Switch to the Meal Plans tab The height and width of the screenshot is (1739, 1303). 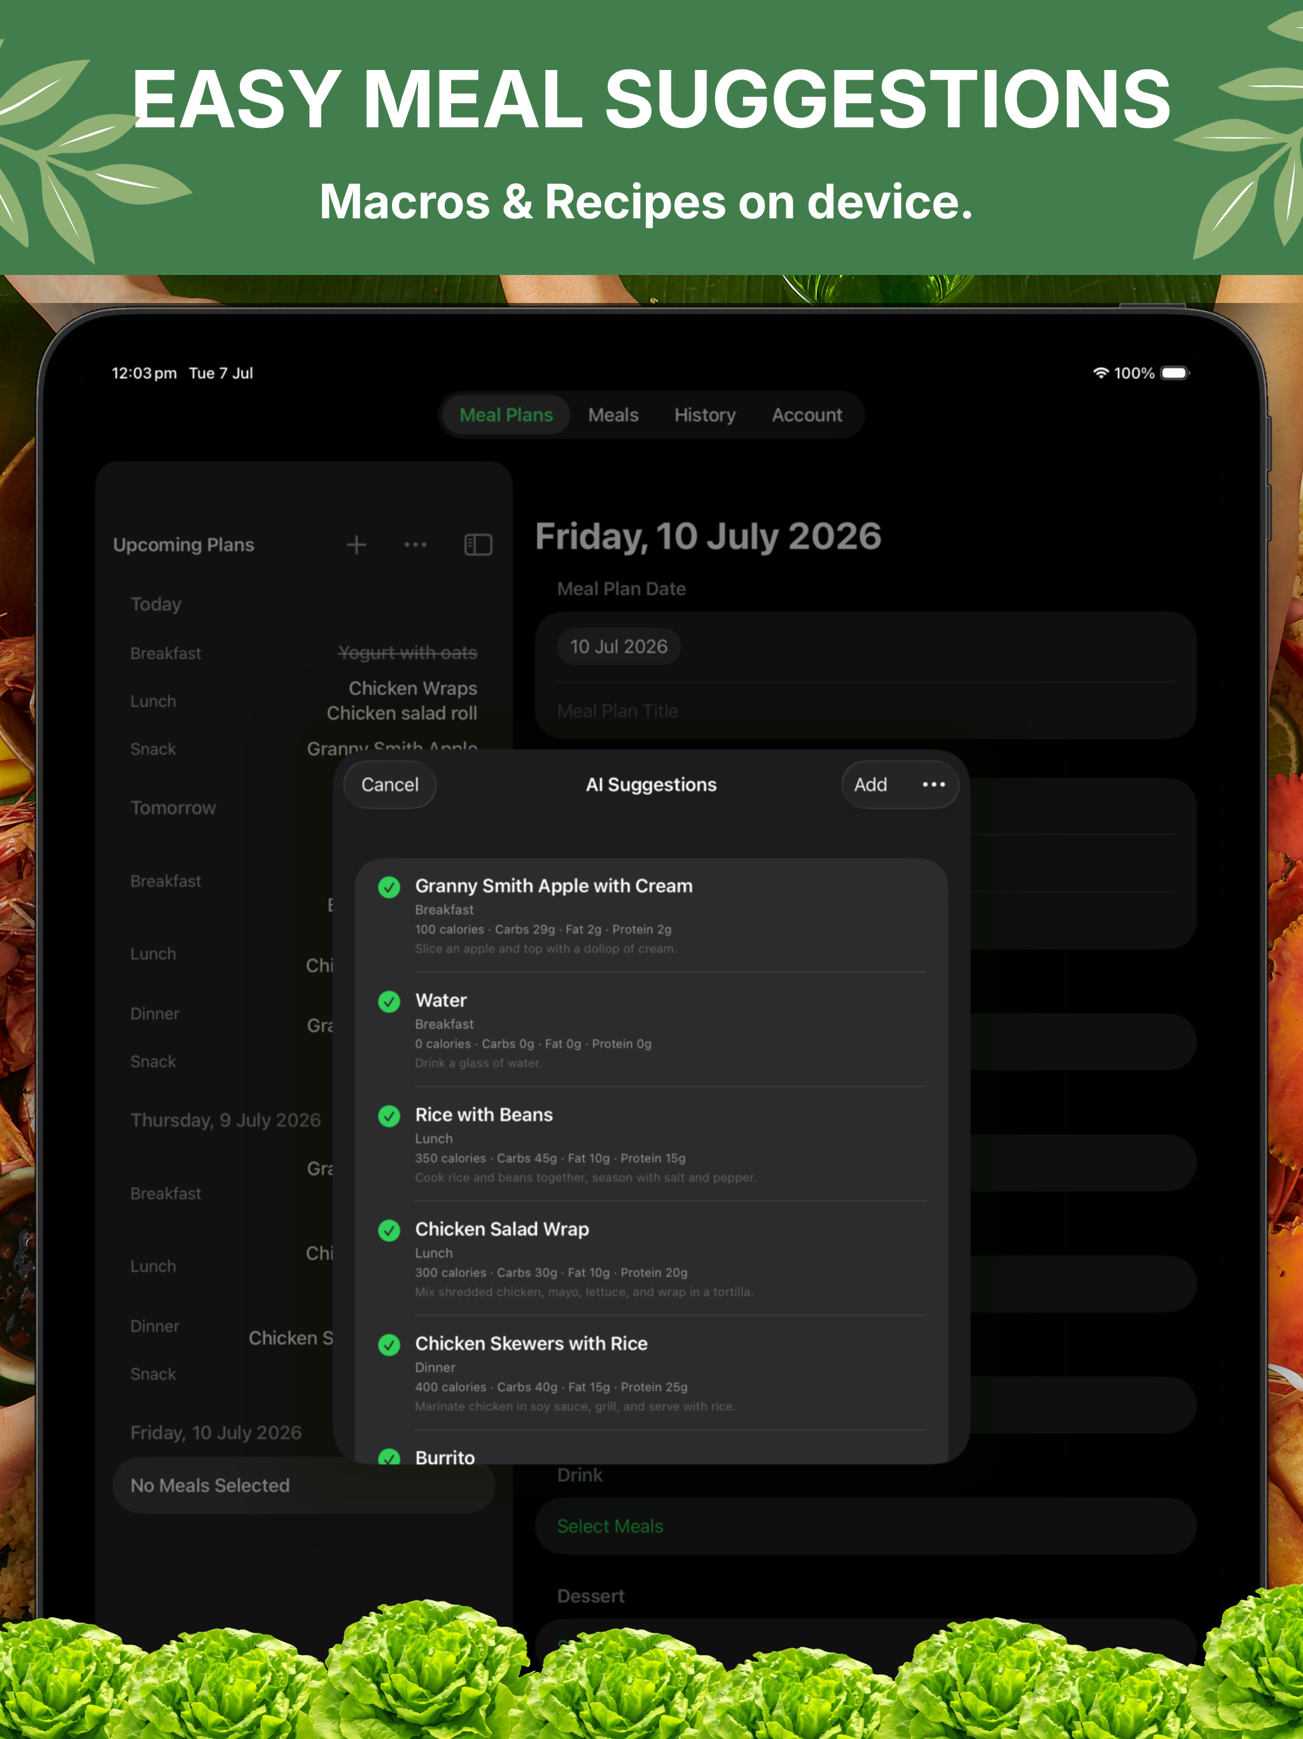click(506, 415)
